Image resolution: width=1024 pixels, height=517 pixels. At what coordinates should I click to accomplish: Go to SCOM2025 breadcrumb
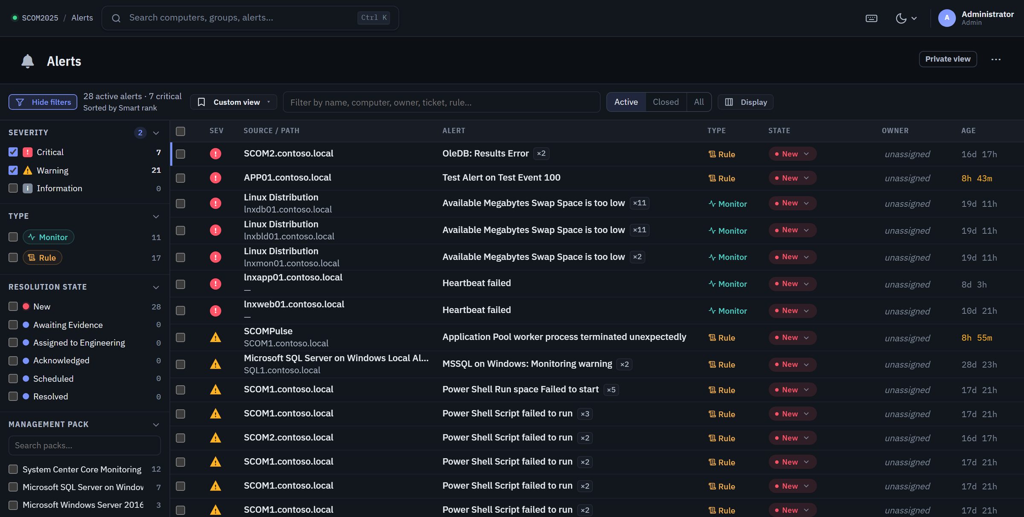(40, 18)
